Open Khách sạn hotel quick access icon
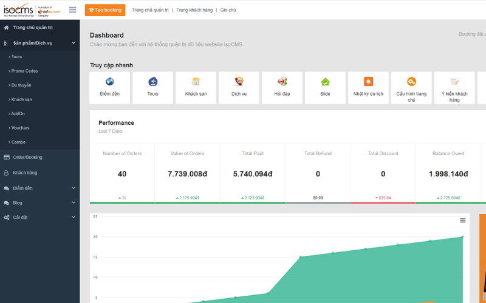Image resolution: width=486 pixels, height=303 pixels. pyautogui.click(x=196, y=82)
